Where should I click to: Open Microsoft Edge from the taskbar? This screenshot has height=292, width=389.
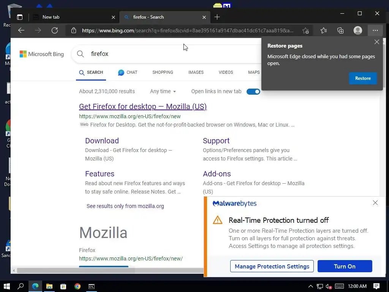coord(35,286)
